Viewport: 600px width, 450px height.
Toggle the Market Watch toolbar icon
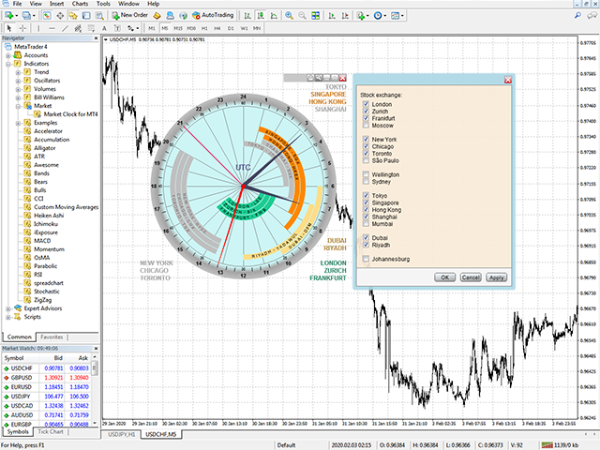click(x=47, y=15)
